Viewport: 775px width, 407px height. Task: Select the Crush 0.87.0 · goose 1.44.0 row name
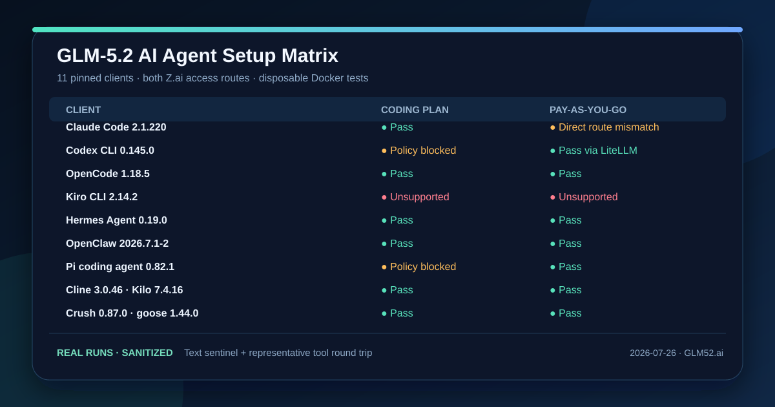pyautogui.click(x=132, y=313)
